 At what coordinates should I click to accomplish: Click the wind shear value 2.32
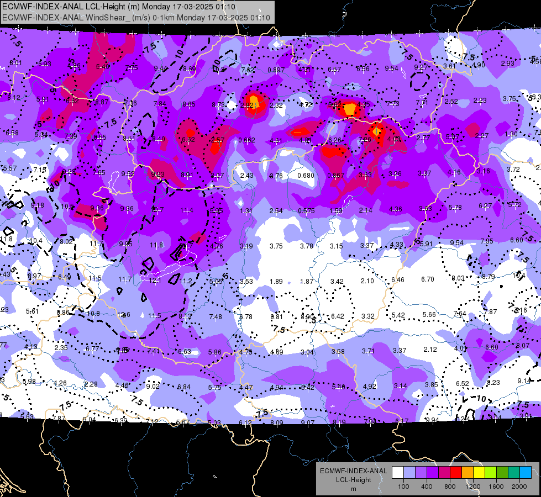coord(276,105)
